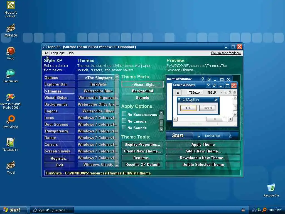The width and height of the screenshot is (285, 214).
Task: Click the TBSplit dropdown arrow in preview
Action: 221,93
